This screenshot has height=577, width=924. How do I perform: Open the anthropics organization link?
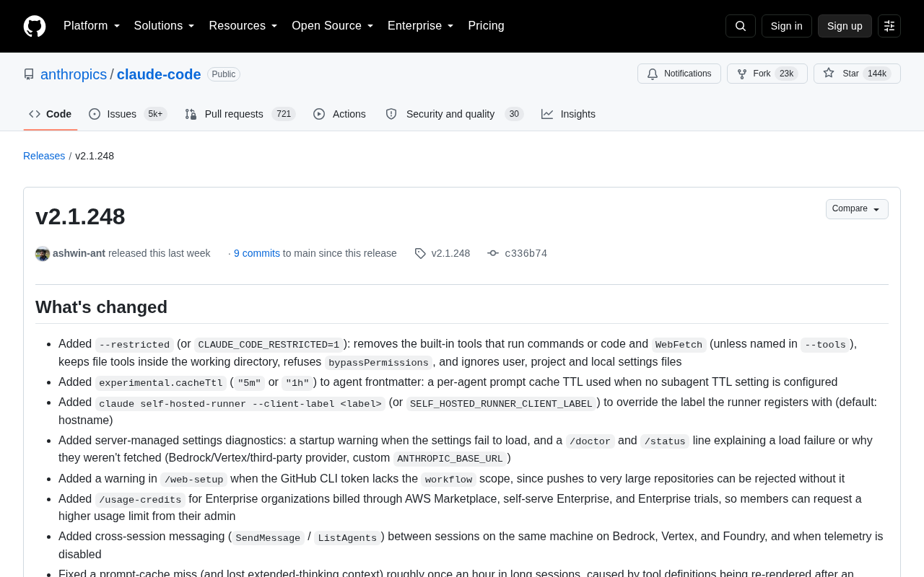pyautogui.click(x=74, y=74)
